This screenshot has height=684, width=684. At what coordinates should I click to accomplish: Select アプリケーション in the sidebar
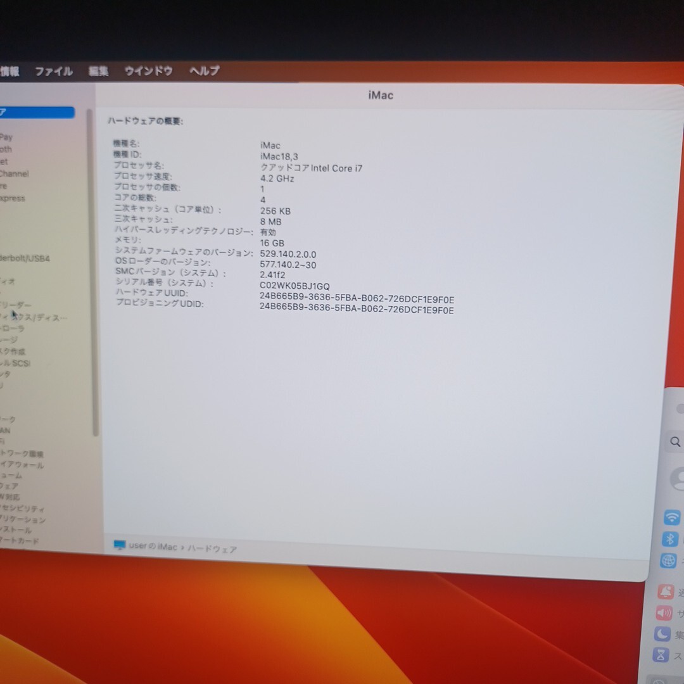tap(23, 519)
